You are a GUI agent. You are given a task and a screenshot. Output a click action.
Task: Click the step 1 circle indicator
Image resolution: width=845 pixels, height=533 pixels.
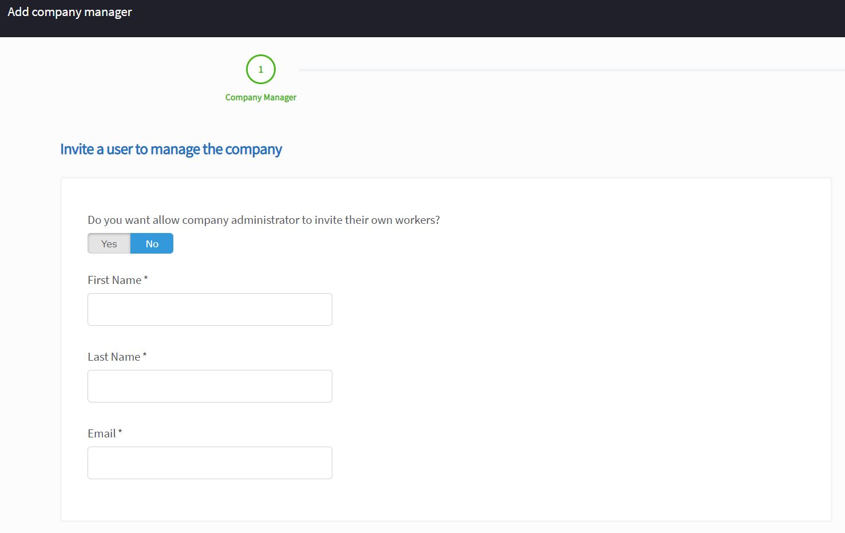(260, 69)
